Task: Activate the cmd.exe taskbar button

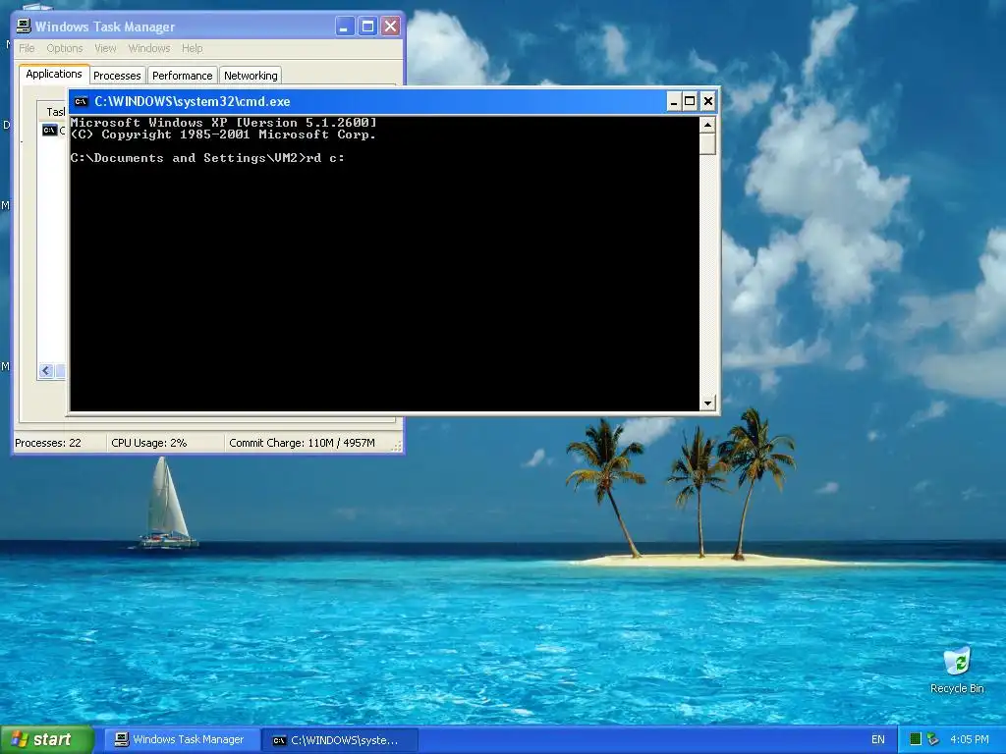Action: (341, 740)
